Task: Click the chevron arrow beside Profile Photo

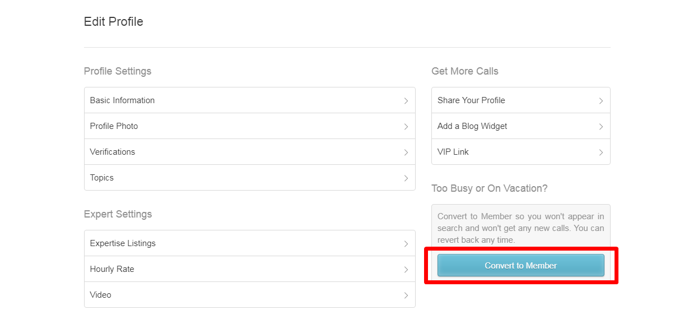Action: (x=406, y=127)
